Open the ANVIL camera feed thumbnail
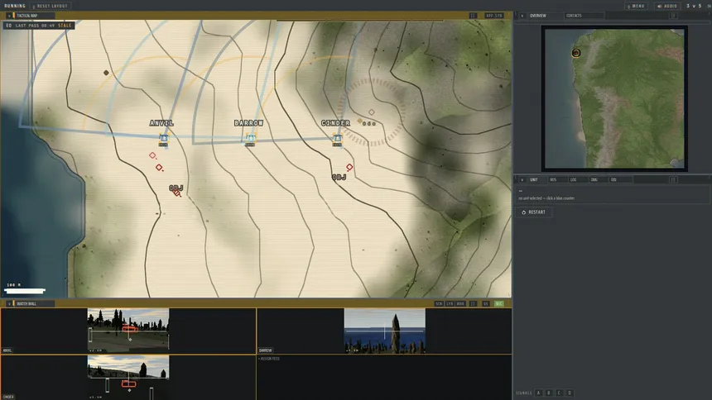Viewport: 712px width, 400px height. 128,330
